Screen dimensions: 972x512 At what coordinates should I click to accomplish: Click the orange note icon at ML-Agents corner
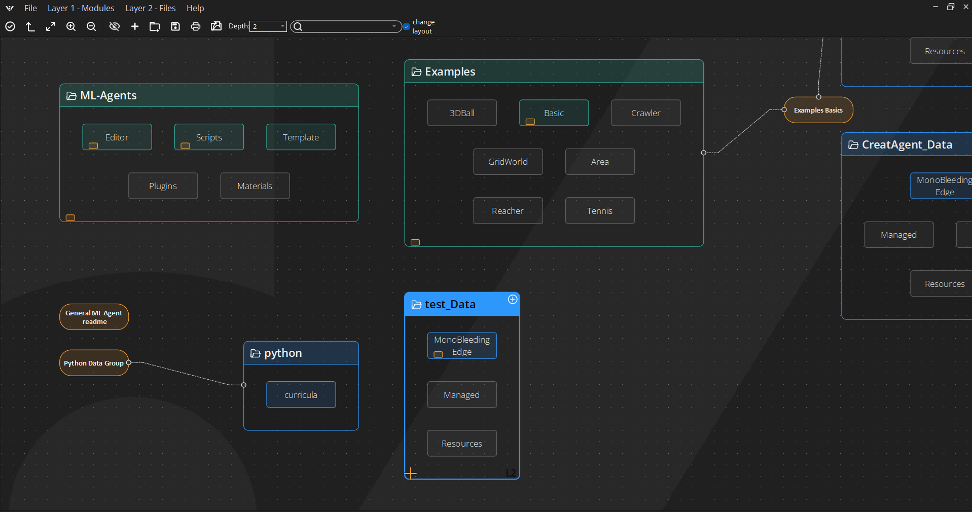pyautogui.click(x=70, y=218)
